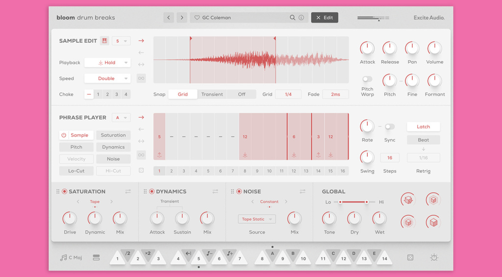Viewport: 502px width, 277px height.
Task: Disable Saturation module power button
Action: pos(64,192)
